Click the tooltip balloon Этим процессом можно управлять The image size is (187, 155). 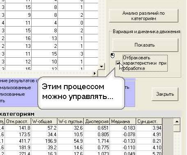click(x=81, y=93)
